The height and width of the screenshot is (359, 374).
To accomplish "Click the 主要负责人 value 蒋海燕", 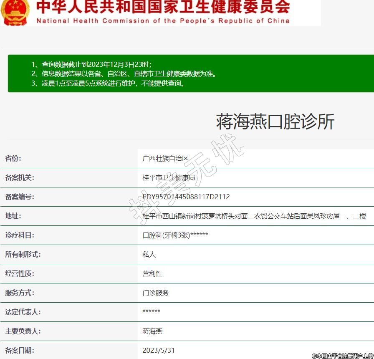I will coord(152,331).
